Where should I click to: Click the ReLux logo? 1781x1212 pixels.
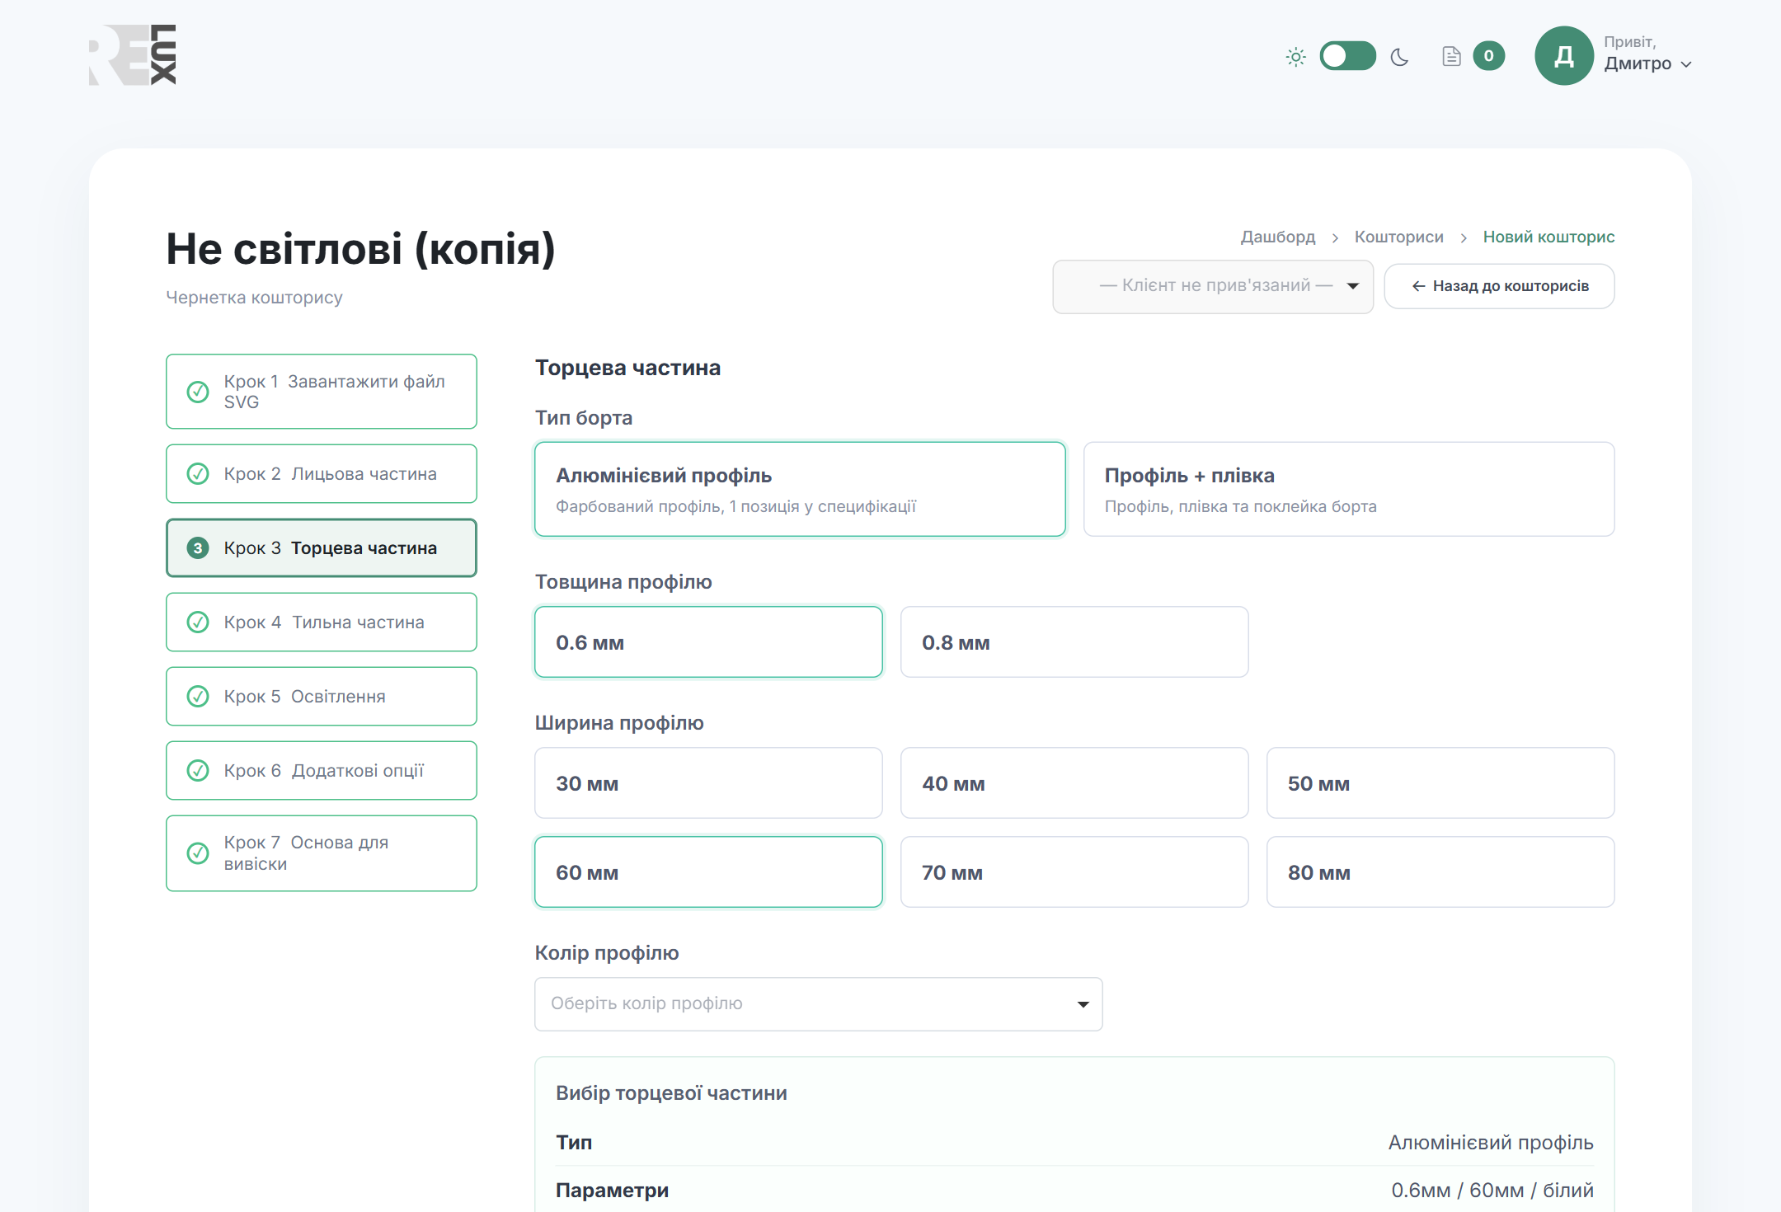[x=133, y=54]
